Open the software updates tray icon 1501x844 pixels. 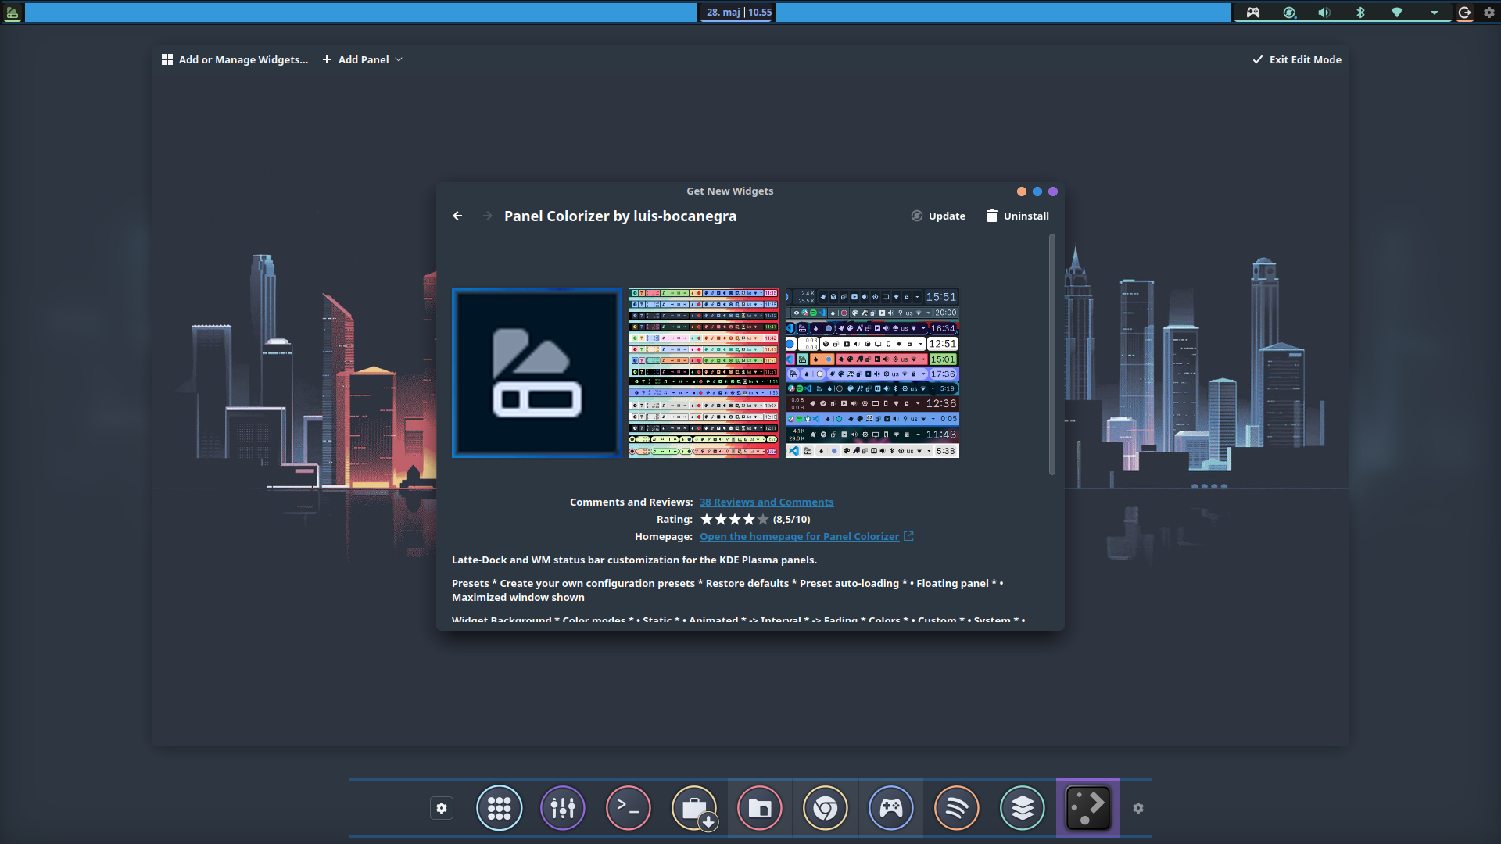coord(1289,13)
